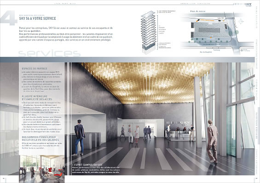The width and height of the screenshot is (260, 183).
Task: Click the L'ESPRIT CAMPUS DU SITE caption
Action: click(87, 165)
